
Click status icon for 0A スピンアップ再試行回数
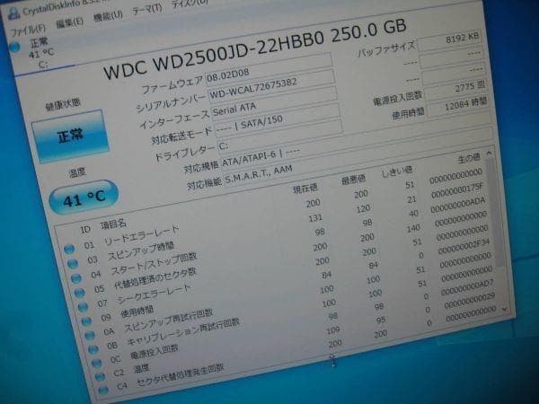pyautogui.click(x=90, y=335)
